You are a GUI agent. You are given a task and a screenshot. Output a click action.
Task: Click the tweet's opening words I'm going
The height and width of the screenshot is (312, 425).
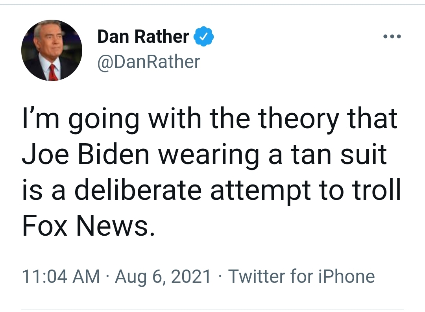pyautogui.click(x=81, y=119)
